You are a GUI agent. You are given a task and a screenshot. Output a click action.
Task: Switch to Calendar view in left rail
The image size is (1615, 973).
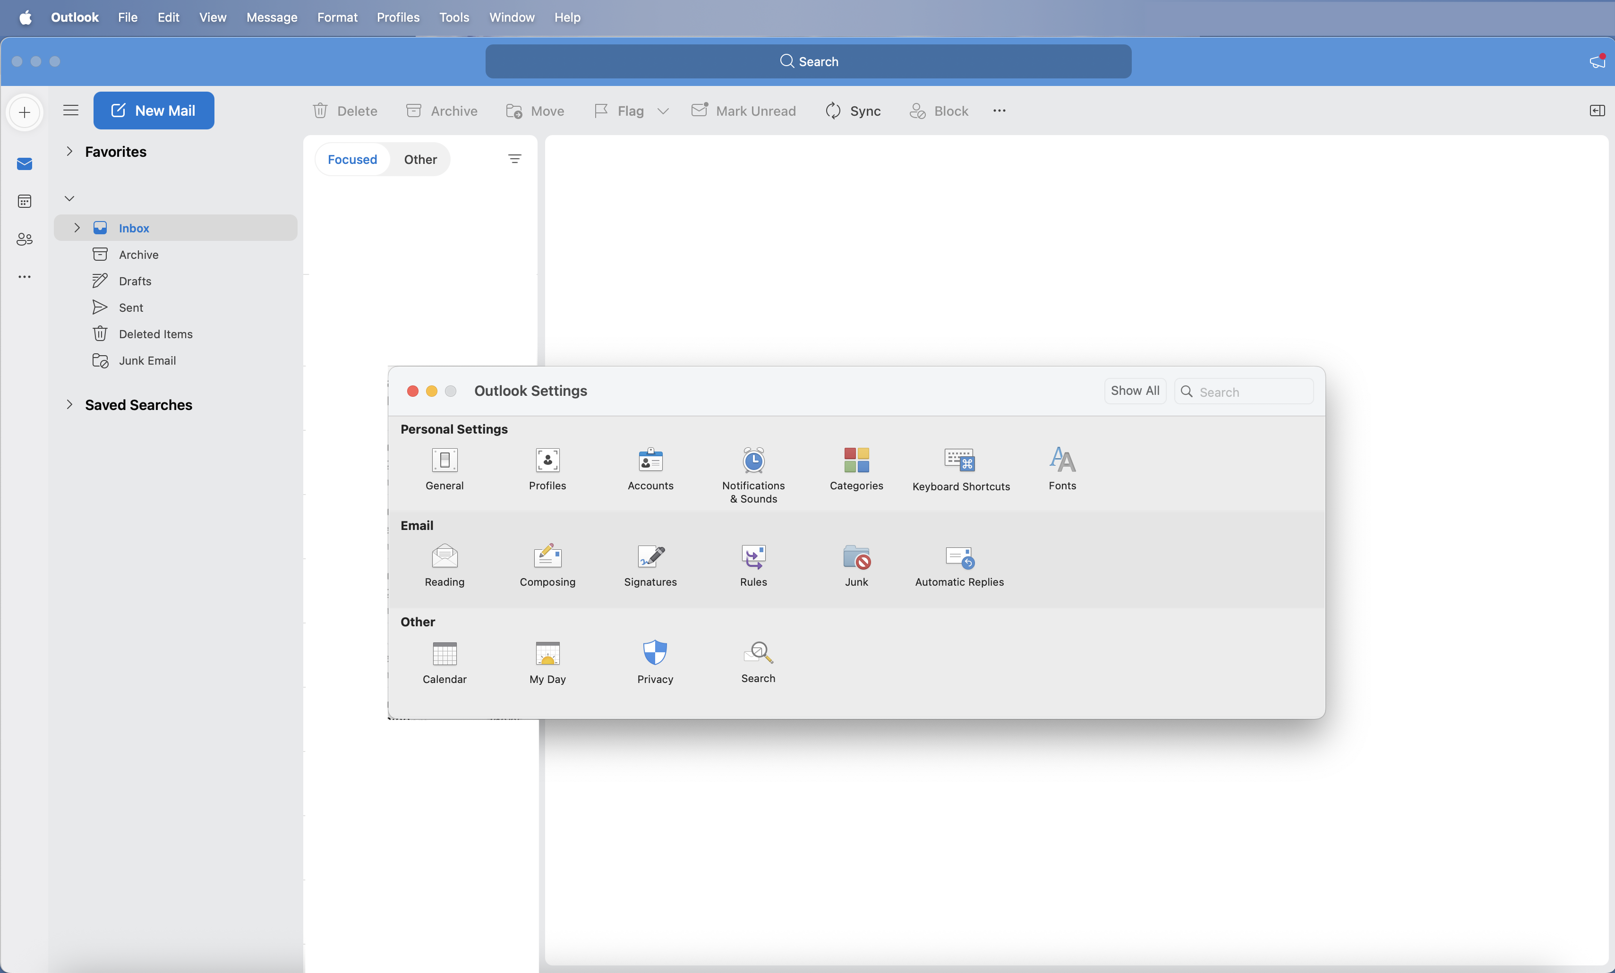pyautogui.click(x=24, y=201)
